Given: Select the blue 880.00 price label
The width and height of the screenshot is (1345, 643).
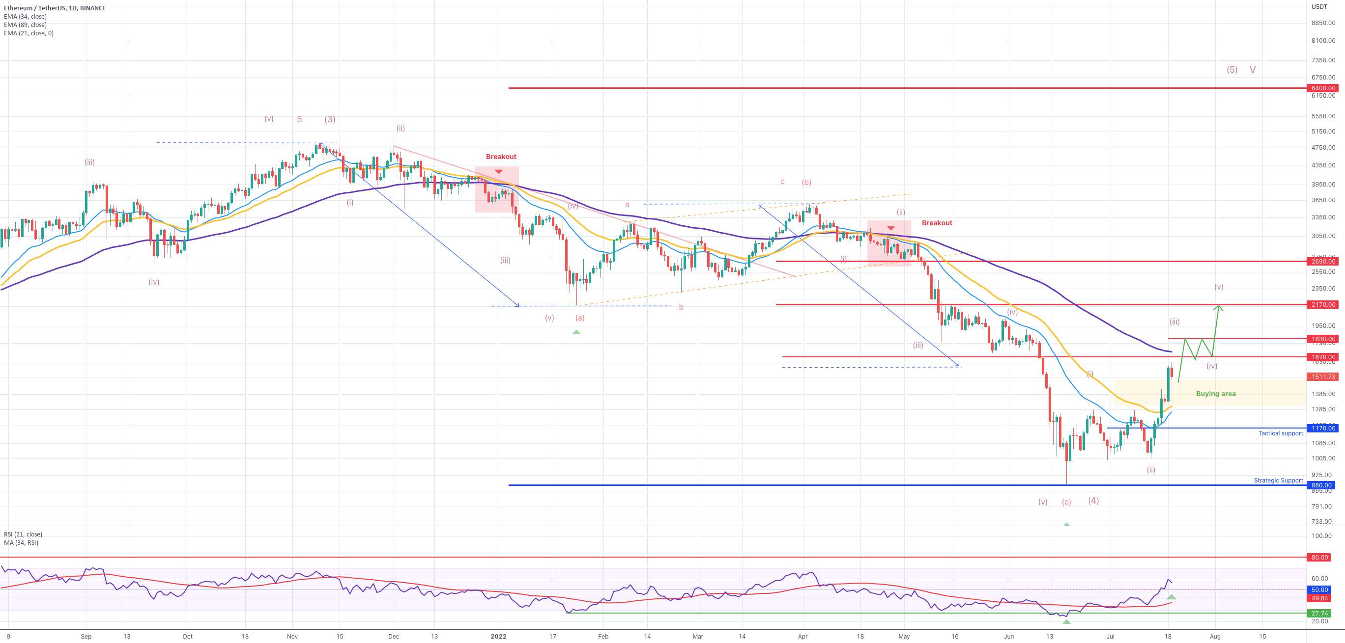Looking at the screenshot, I should (1321, 485).
